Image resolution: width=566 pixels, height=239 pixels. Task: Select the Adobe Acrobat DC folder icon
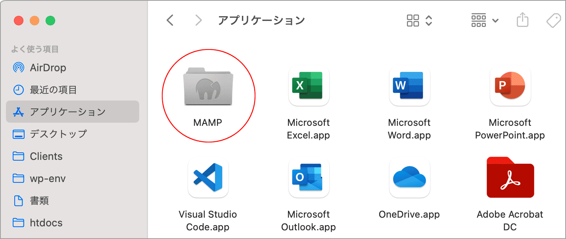click(x=510, y=177)
